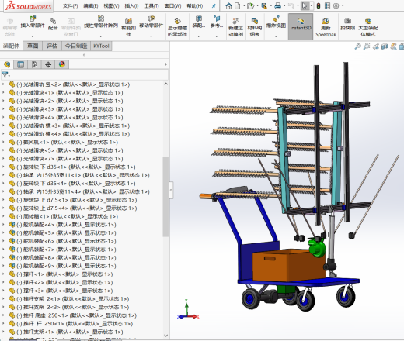The height and width of the screenshot is (341, 404).
Task: Expand the 舵机装配<4> tree node
Action: pos(3,225)
